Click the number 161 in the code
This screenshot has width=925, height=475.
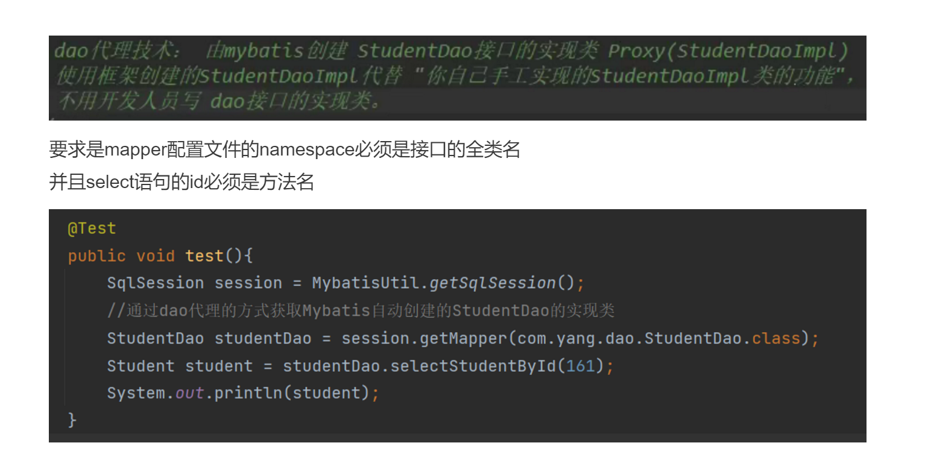tap(581, 366)
